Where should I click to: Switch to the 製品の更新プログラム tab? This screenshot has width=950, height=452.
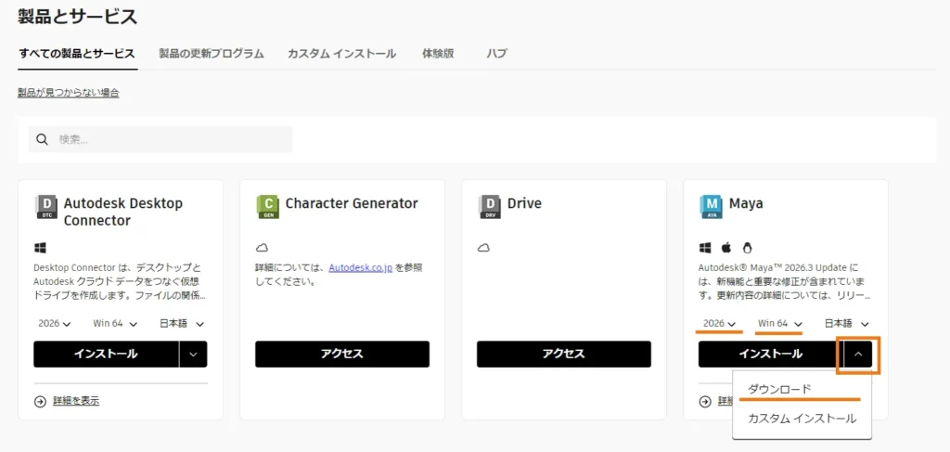point(212,54)
